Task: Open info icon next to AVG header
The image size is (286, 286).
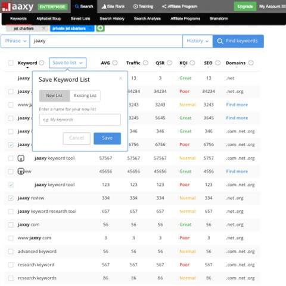Action: coord(115,63)
